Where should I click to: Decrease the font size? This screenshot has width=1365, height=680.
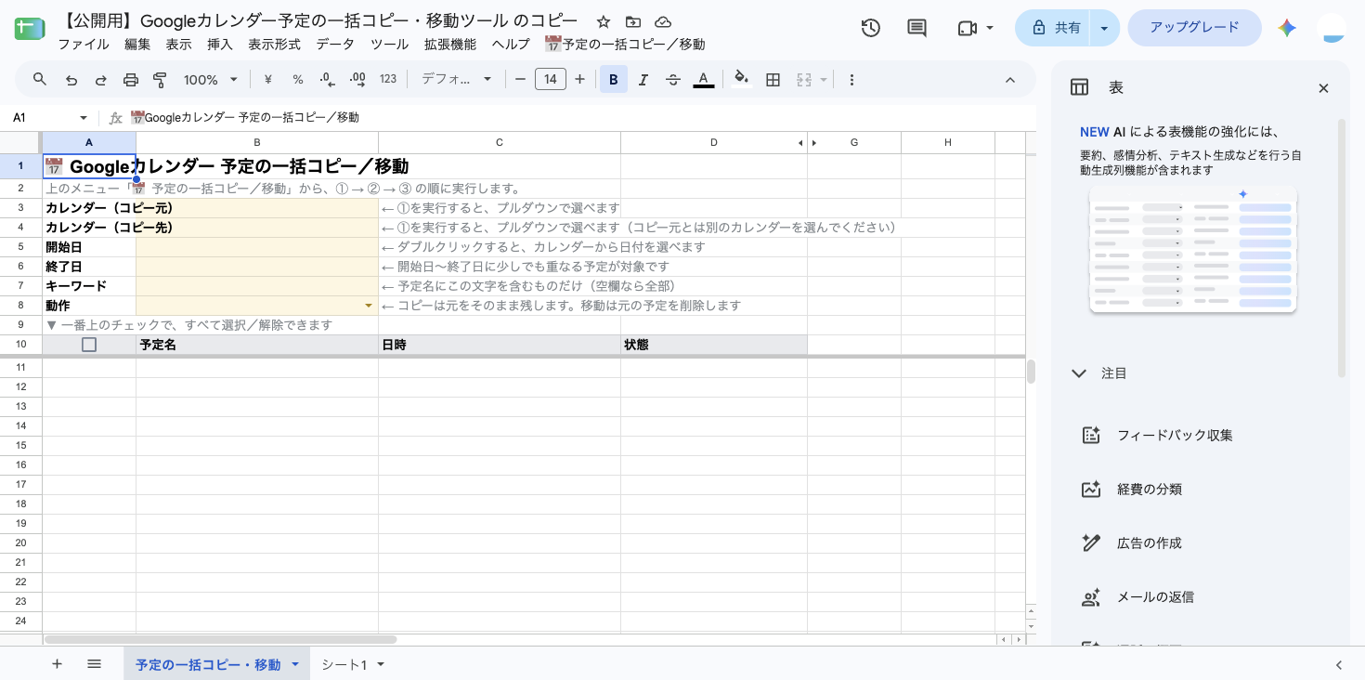[520, 80]
